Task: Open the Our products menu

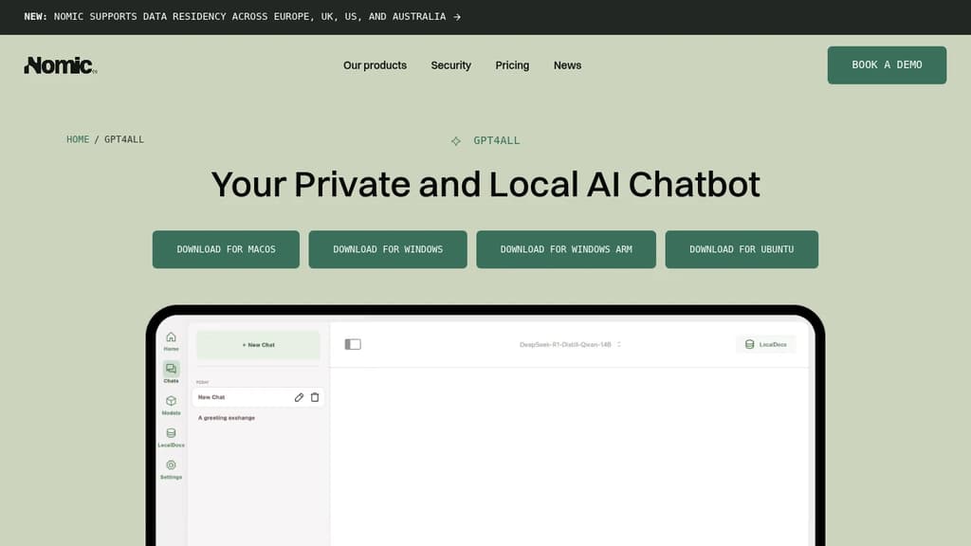Action: pos(375,65)
